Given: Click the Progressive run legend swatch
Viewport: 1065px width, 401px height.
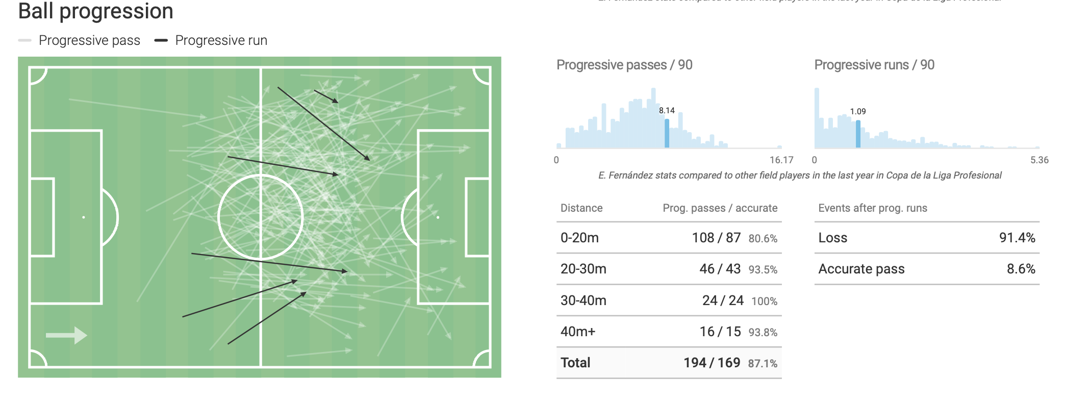Looking at the screenshot, I should point(161,40).
